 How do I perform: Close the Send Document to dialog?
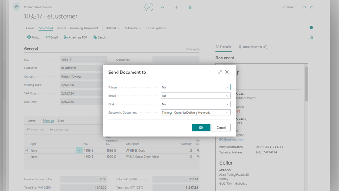click(227, 72)
